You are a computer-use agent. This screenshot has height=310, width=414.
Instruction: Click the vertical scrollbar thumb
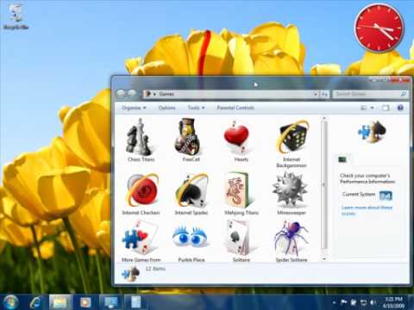324,185
